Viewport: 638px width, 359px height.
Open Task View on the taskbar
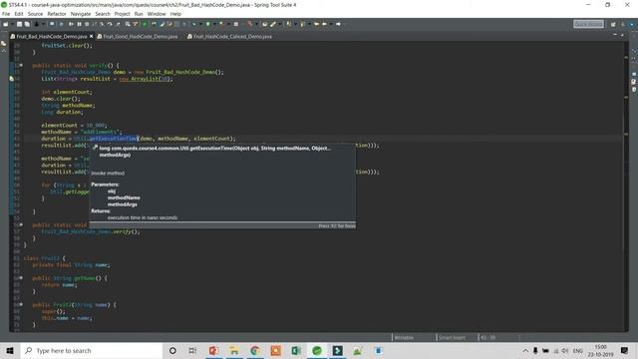point(192,350)
